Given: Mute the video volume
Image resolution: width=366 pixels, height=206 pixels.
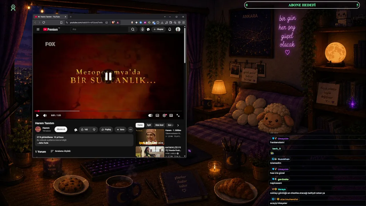Looking at the screenshot, I should [45, 115].
